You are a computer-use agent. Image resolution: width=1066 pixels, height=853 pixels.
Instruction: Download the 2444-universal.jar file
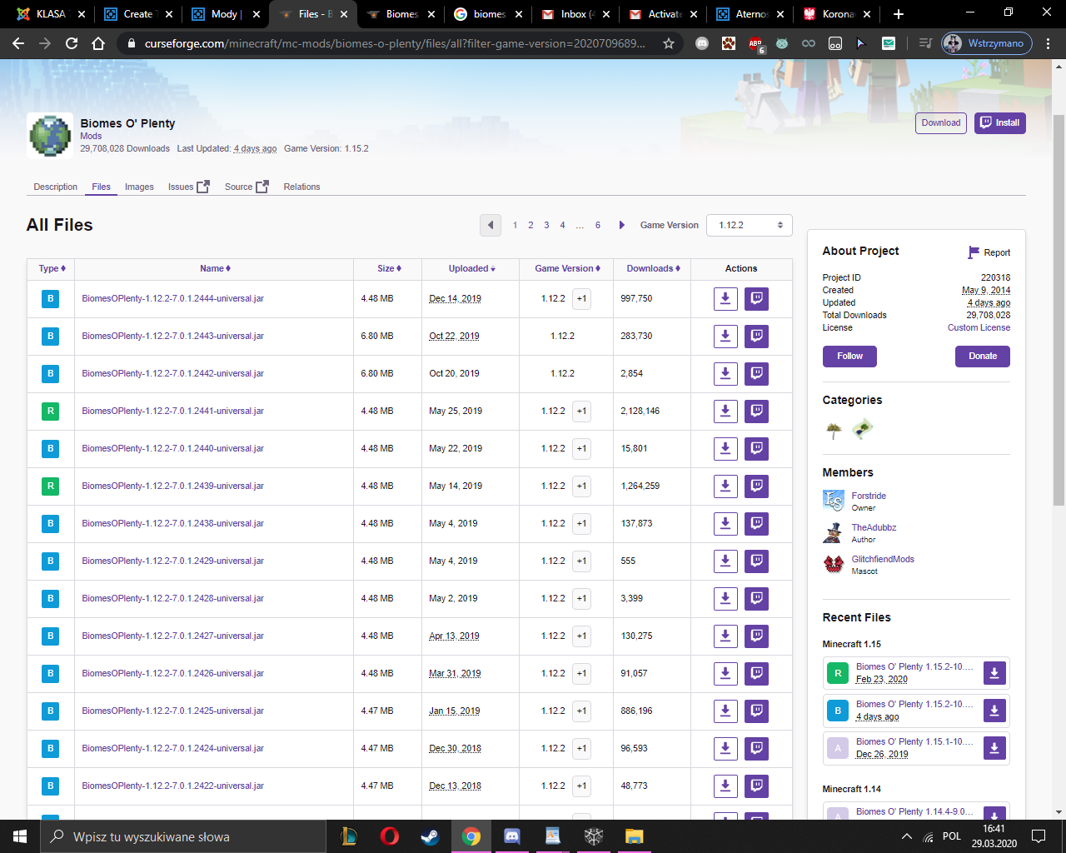[x=725, y=298]
